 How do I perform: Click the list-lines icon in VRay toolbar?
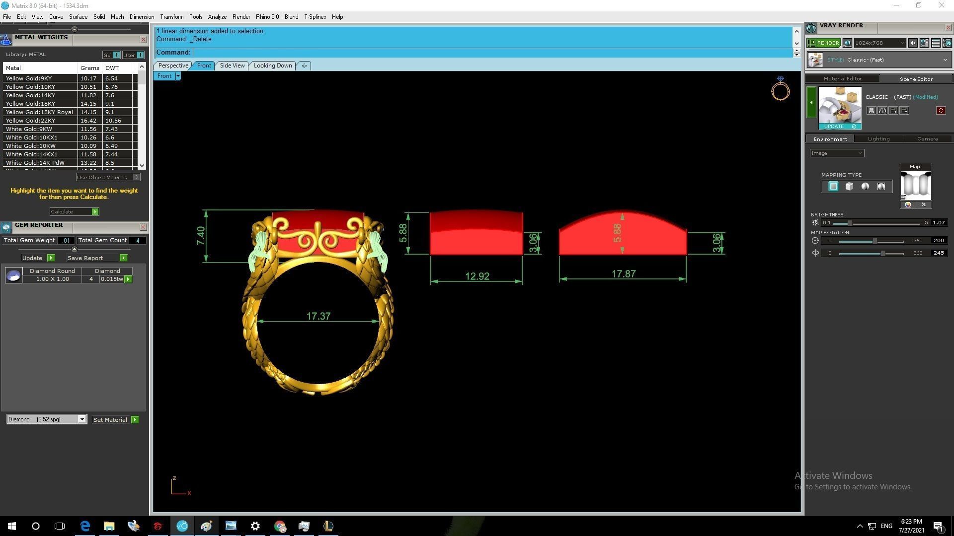[936, 43]
